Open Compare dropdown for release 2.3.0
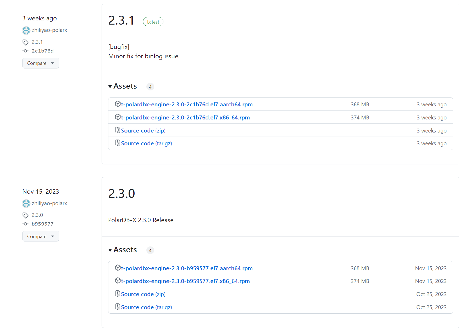The height and width of the screenshot is (334, 459). point(41,236)
